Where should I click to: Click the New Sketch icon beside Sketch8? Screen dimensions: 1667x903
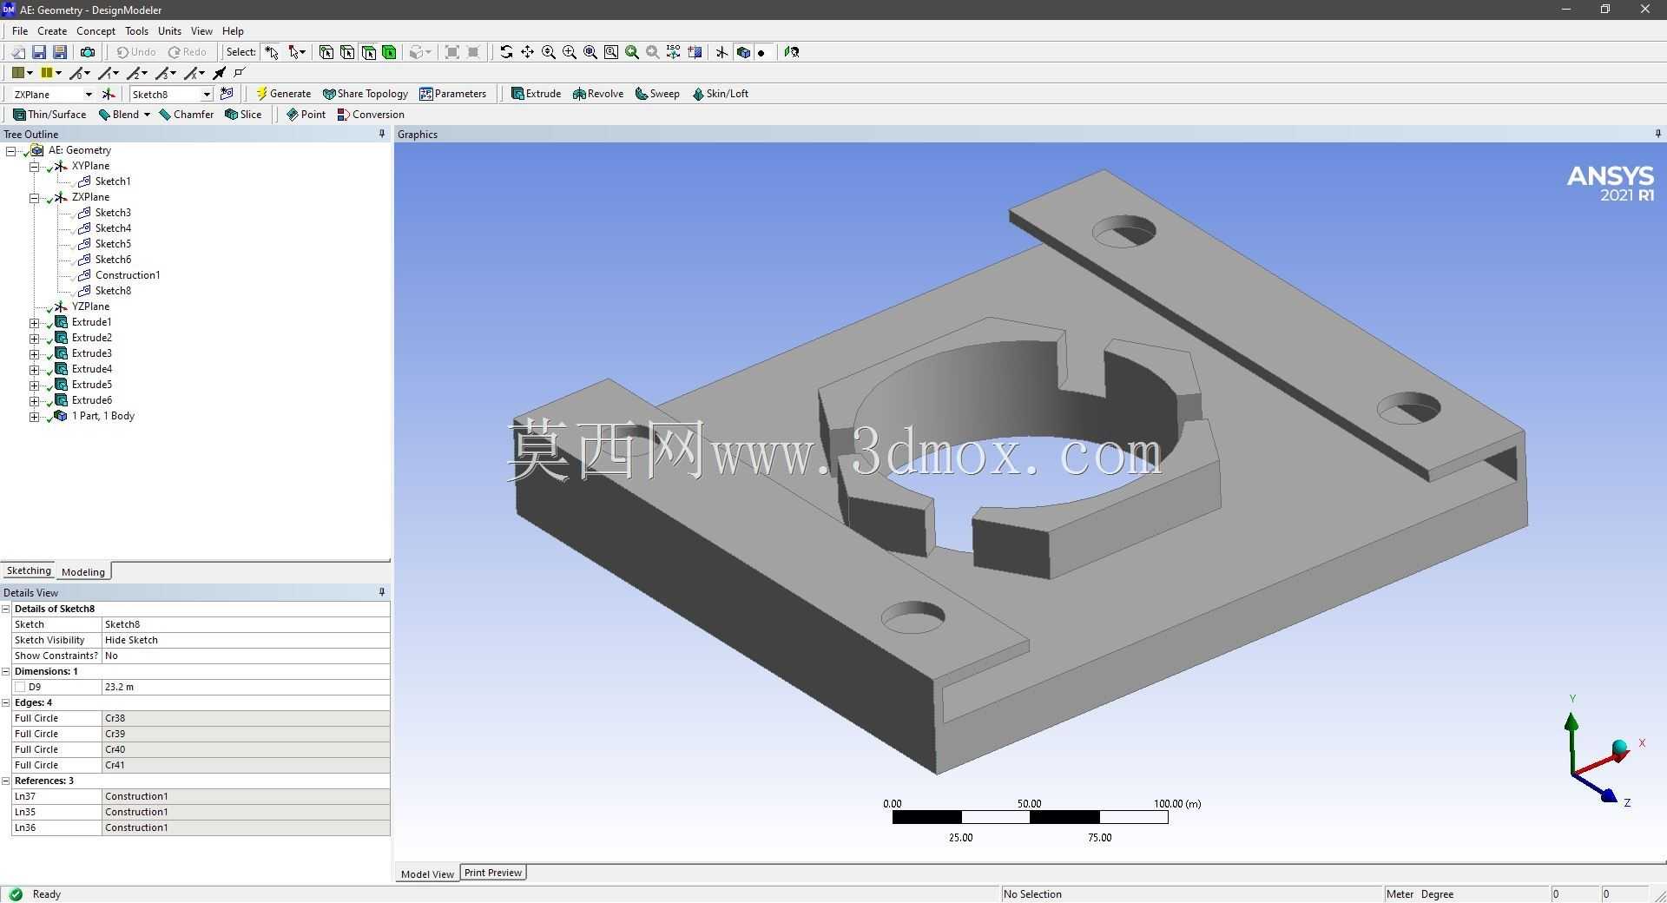(x=227, y=94)
